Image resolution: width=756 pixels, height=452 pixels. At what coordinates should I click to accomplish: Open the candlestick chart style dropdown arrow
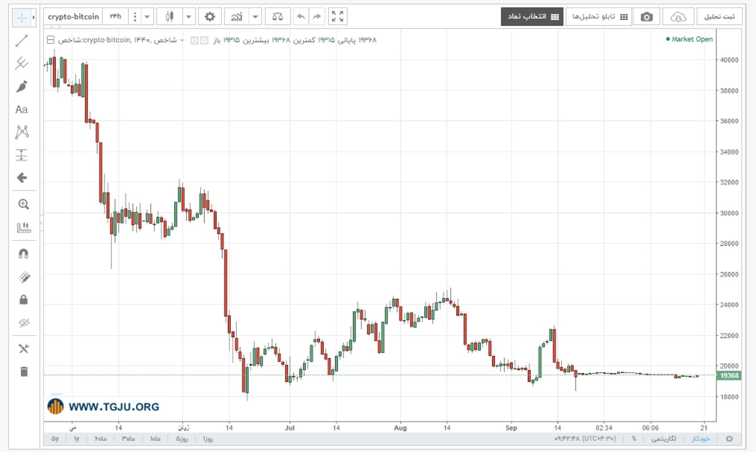189,16
